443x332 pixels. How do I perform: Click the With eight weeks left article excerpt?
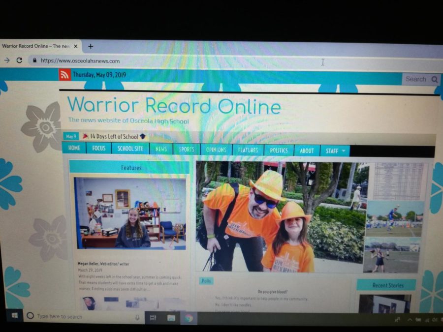(x=129, y=283)
